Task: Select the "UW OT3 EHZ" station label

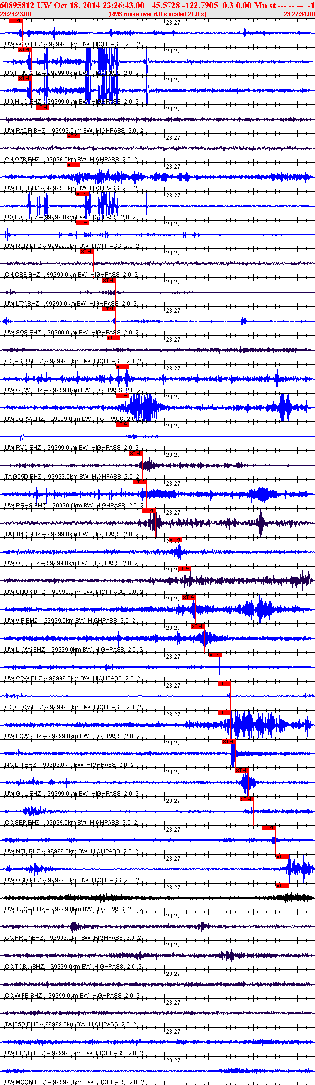Action: pyautogui.click(x=23, y=563)
